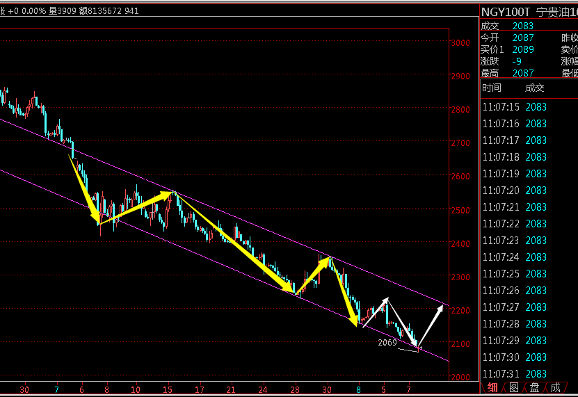The image size is (578, 397).
Task: Select the 11:07:31 tick row
Action: point(515,374)
